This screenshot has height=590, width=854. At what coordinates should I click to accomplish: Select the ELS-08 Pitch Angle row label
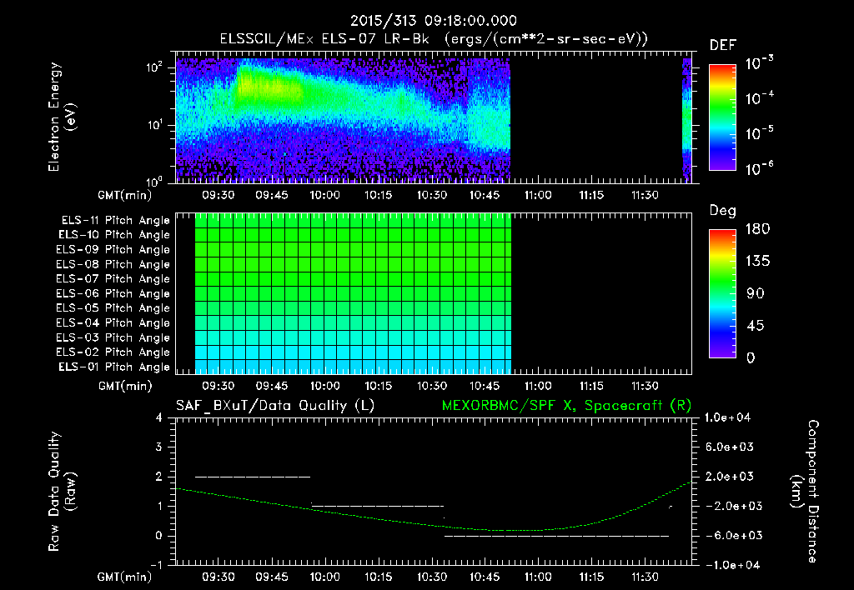click(113, 264)
